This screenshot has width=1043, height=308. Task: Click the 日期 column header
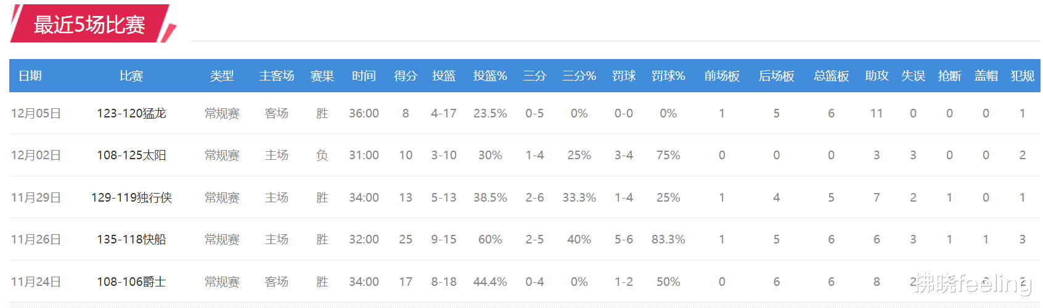click(x=30, y=76)
